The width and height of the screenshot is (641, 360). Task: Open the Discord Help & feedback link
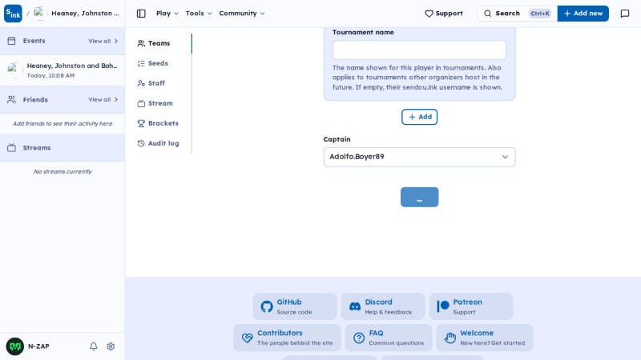tap(383, 306)
